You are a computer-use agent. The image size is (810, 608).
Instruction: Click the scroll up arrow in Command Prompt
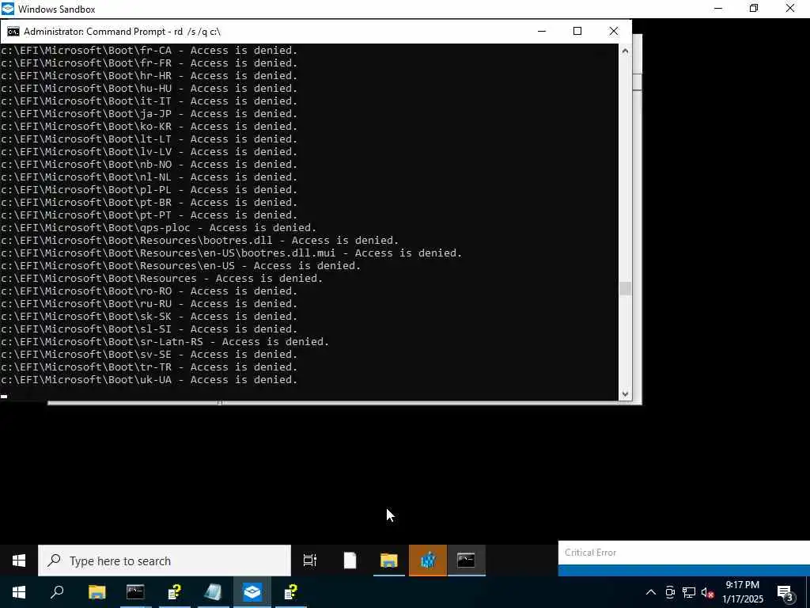pyautogui.click(x=625, y=51)
